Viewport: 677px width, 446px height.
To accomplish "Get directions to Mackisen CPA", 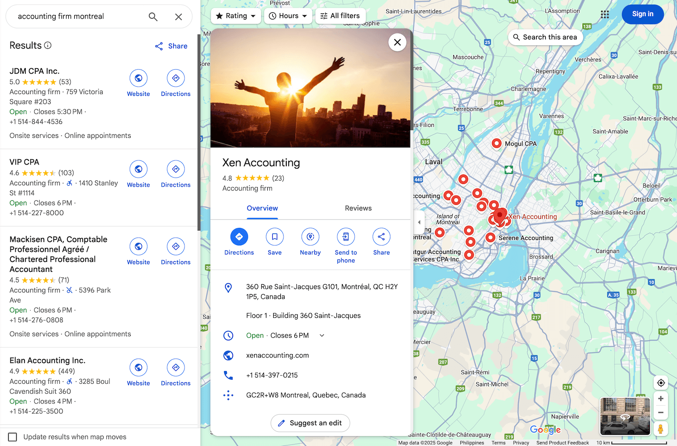I will point(176,246).
